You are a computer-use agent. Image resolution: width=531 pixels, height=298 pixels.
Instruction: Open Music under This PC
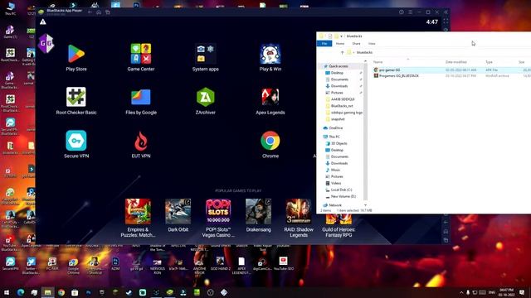[335, 170]
